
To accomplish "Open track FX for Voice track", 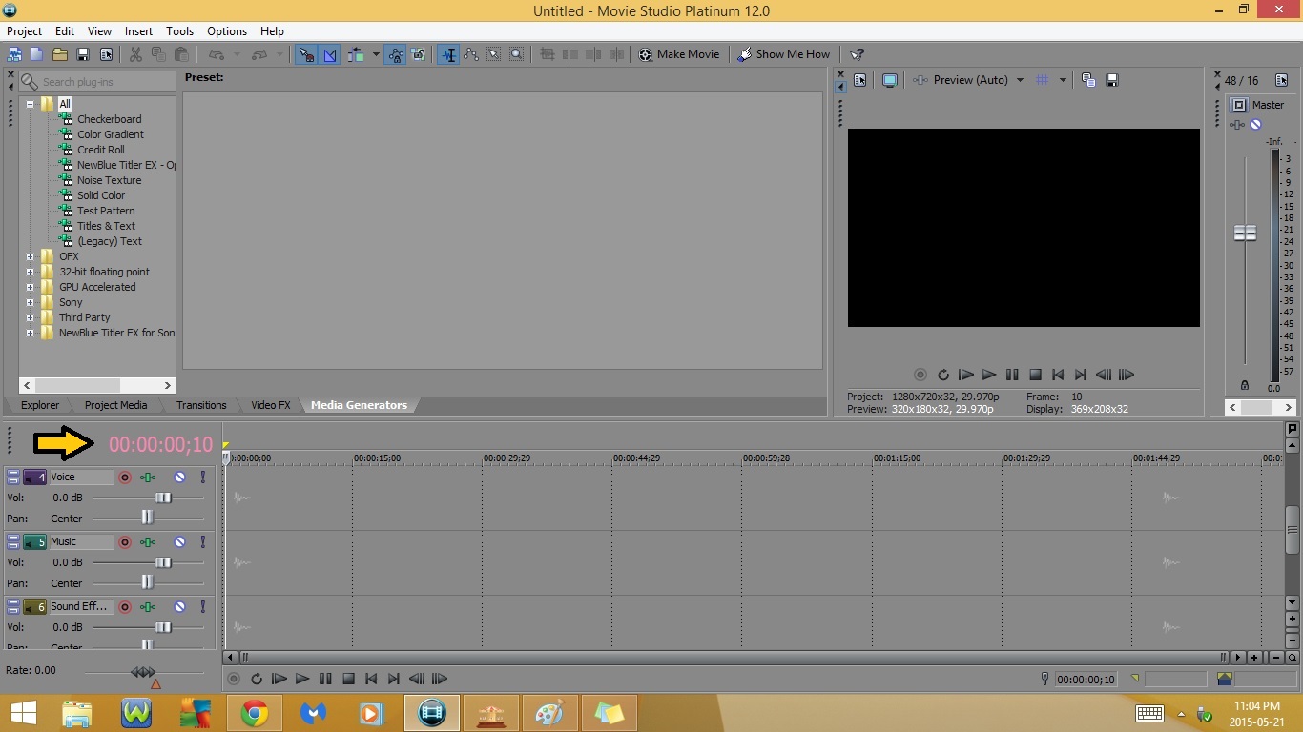I will [148, 477].
